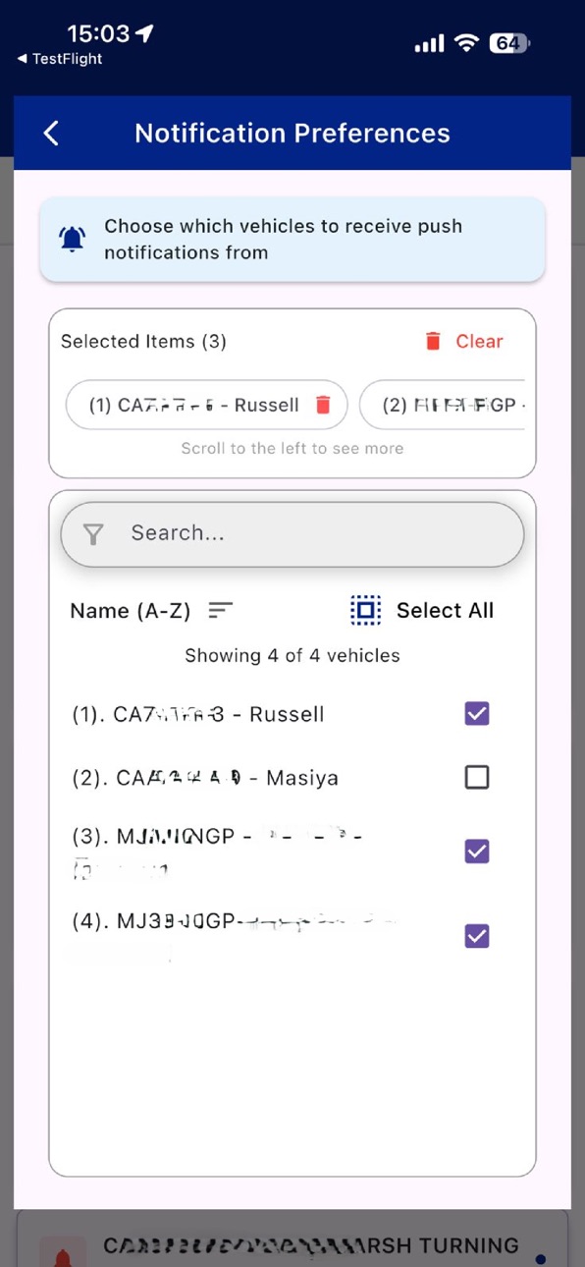Viewport: 585px width, 1267px height.
Task: Tap the sort lines icon beside Name (A-Z)
Action: (x=221, y=610)
